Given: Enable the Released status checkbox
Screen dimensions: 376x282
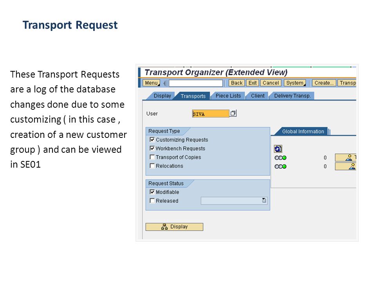Looking at the screenshot, I should (x=152, y=201).
